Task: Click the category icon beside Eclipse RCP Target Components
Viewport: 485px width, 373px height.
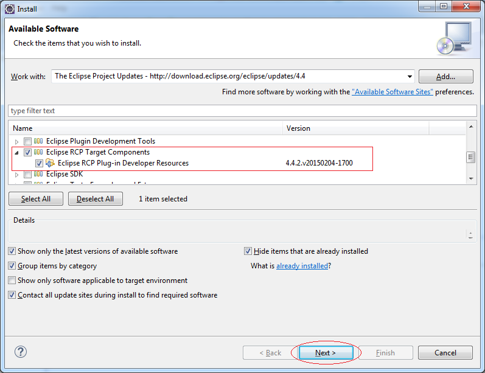Action: tap(38, 152)
